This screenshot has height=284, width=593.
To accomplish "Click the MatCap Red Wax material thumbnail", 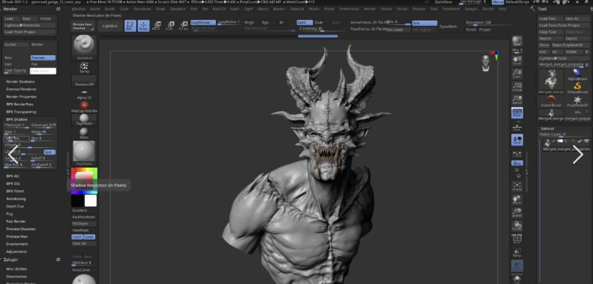I will [84, 106].
